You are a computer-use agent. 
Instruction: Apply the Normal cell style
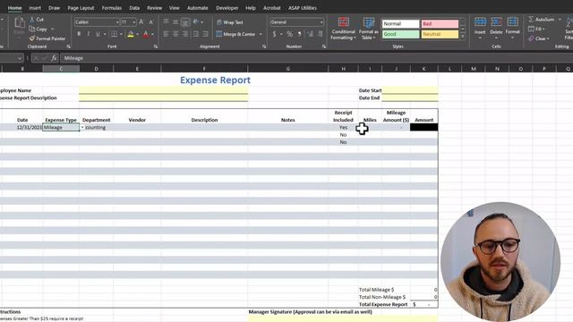click(x=400, y=24)
